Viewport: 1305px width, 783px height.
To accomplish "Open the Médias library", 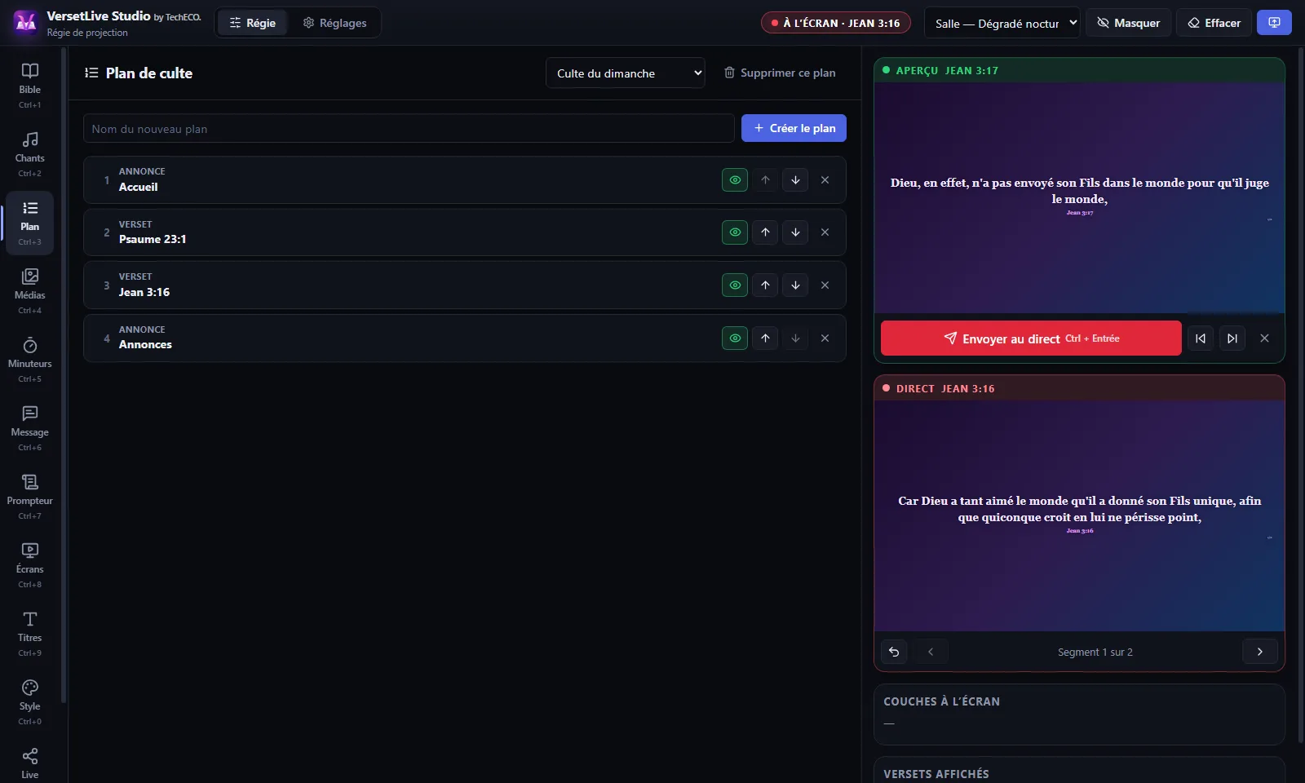I will coord(30,290).
